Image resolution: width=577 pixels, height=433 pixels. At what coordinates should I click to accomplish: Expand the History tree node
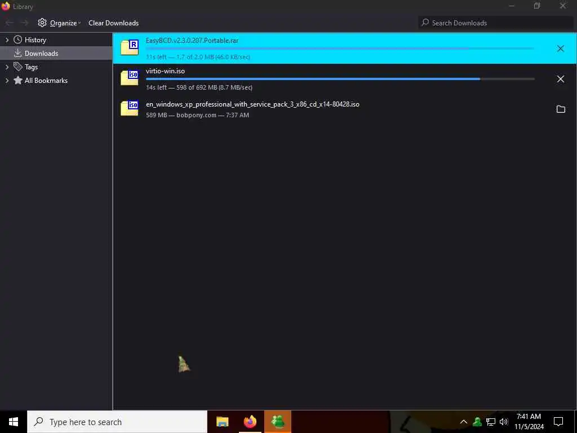7,40
